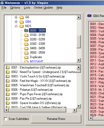Open the Help menu
The image size is (104, 128).
[x=59, y=8]
